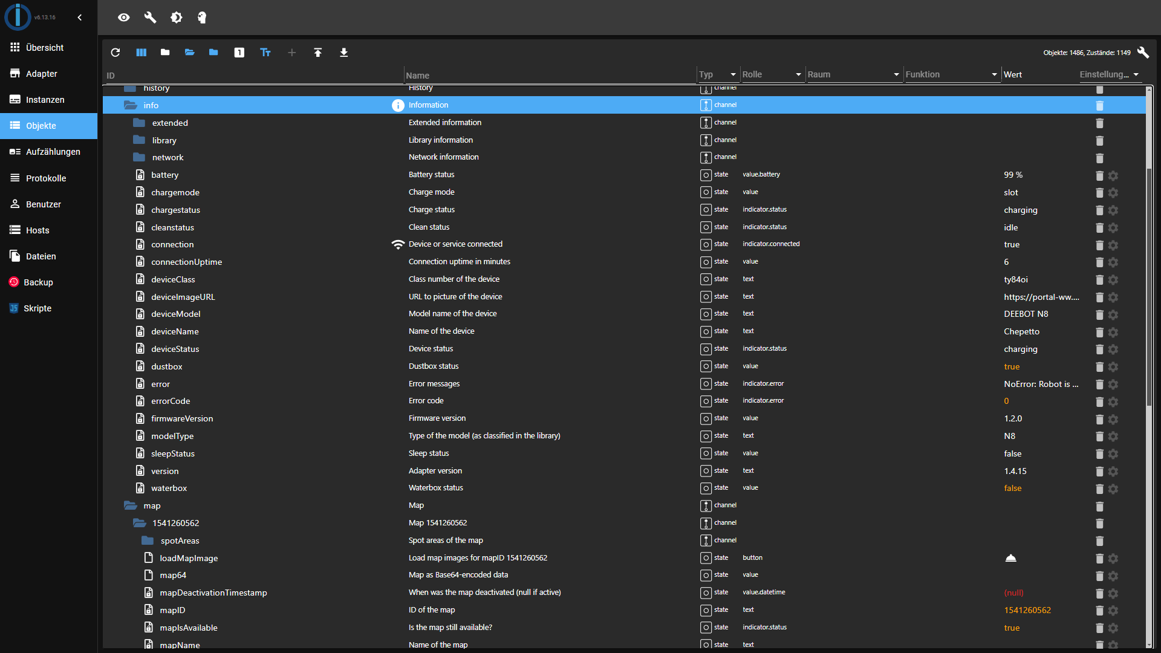Toggle visibility eye icon in top bar
This screenshot has width=1161, height=653.
[x=124, y=18]
